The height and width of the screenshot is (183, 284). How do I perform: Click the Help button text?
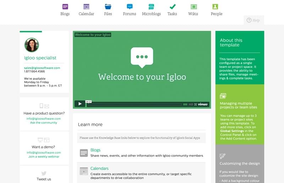[x=256, y=21]
